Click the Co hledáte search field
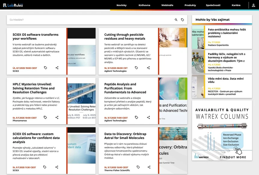 pos(90,20)
